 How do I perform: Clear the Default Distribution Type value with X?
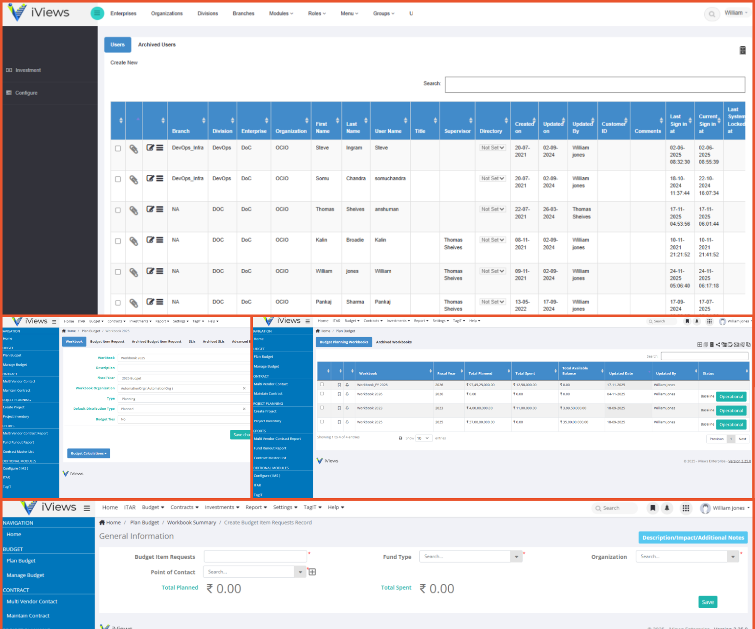(244, 409)
